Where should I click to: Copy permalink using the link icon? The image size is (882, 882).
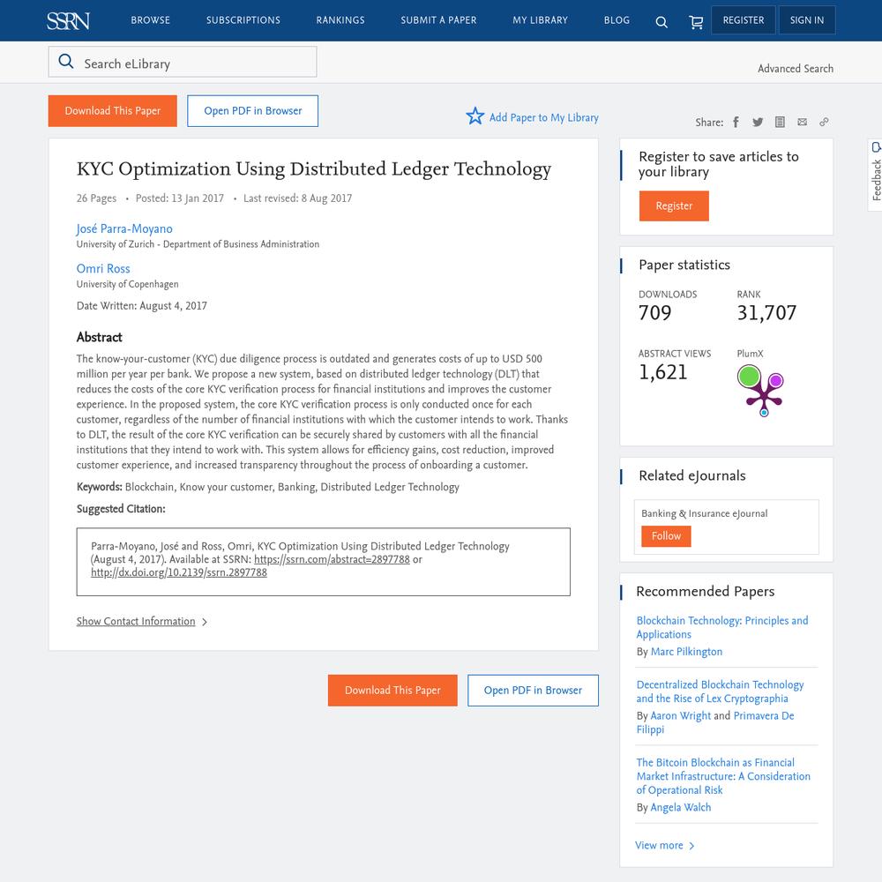[824, 122]
